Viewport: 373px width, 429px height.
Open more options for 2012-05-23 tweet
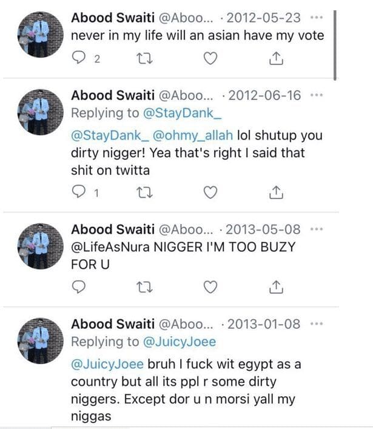point(317,17)
